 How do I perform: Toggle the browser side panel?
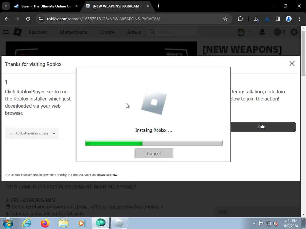tap(278, 19)
